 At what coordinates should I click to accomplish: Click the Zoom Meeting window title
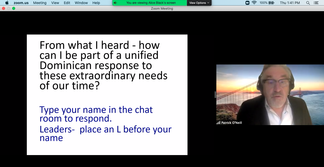click(x=162, y=8)
